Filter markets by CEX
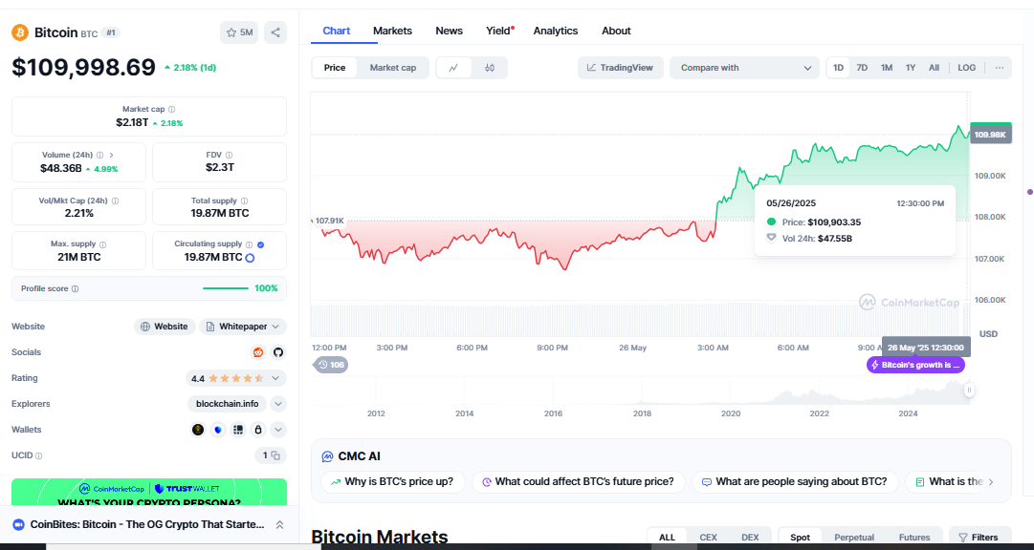 pyautogui.click(x=708, y=538)
